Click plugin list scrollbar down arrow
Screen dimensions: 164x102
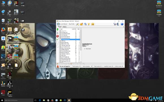81,62
